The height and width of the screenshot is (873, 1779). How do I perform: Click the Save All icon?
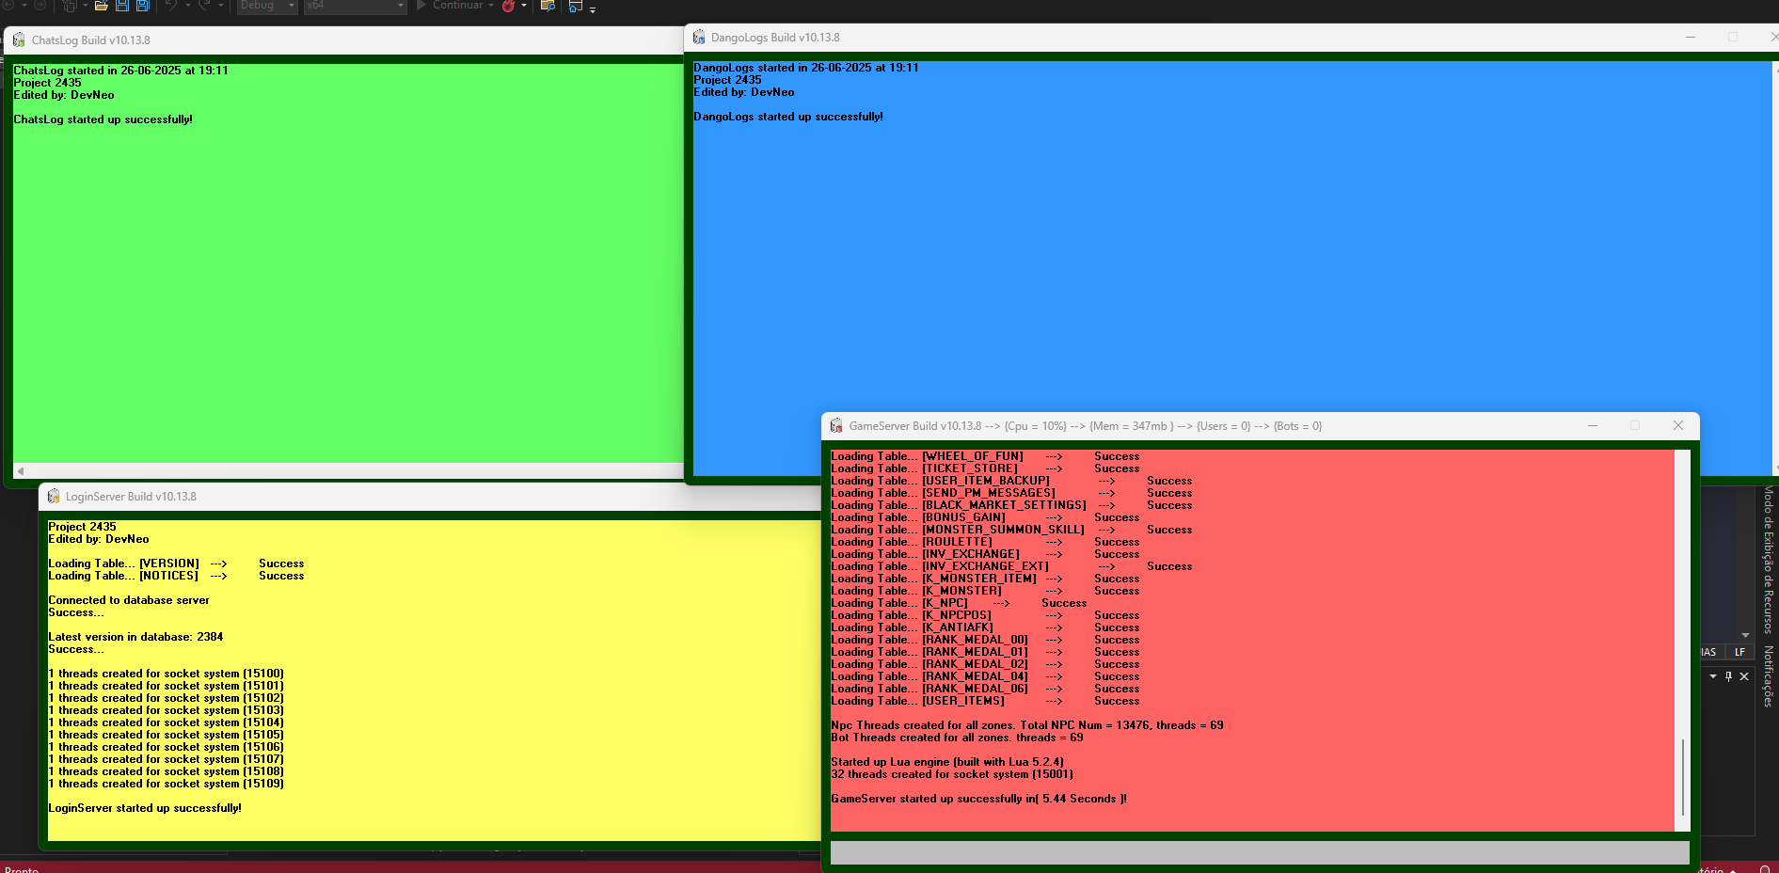pyautogui.click(x=143, y=6)
